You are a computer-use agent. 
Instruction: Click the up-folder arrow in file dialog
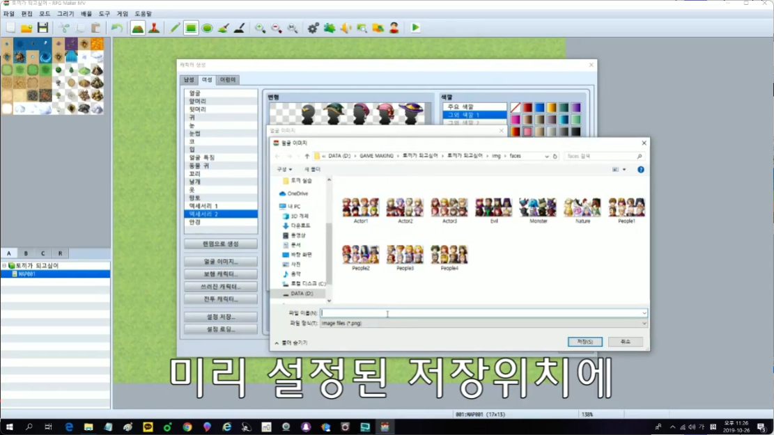307,156
